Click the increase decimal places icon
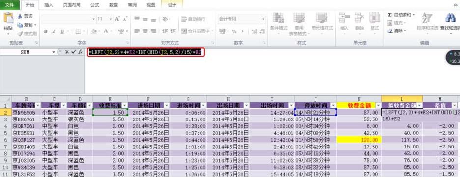460x178 pixels. pyautogui.click(x=254, y=31)
